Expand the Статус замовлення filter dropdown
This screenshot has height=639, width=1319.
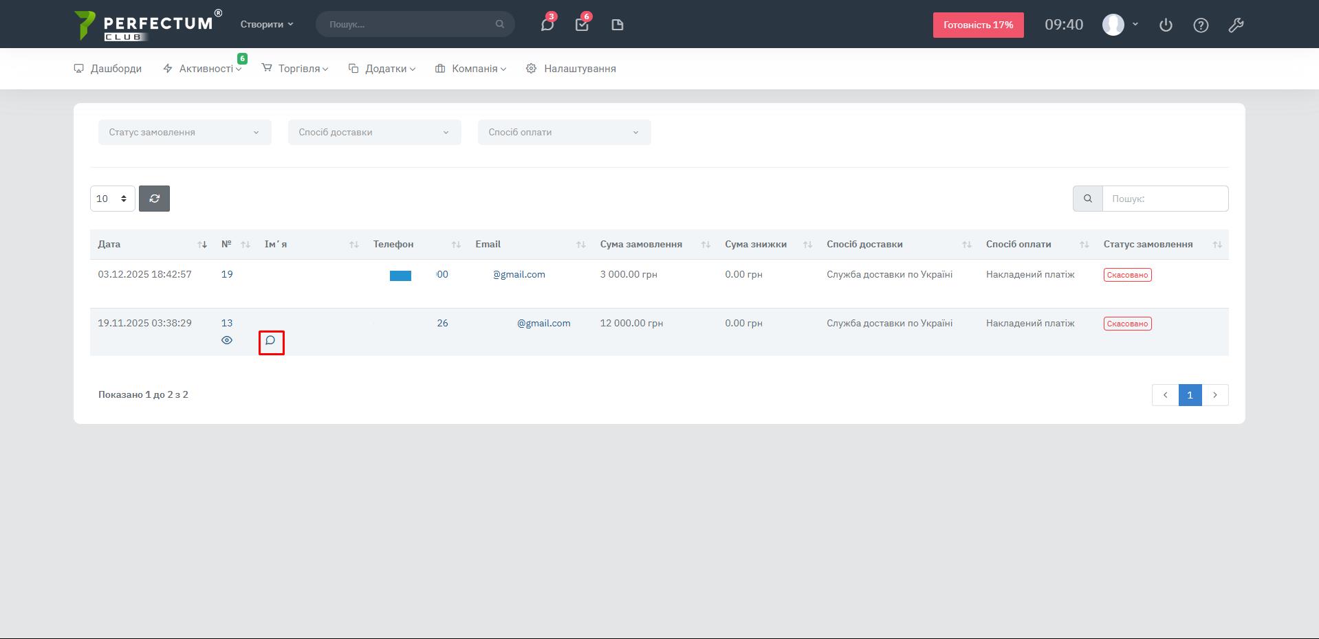click(184, 132)
